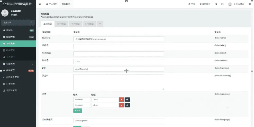Click the empty 备案号 input field
The width and height of the screenshot is (254, 127).
tap(119, 46)
